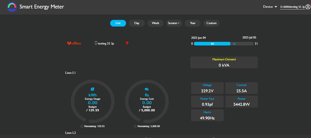Click the '31' total days label
Image resolution: width=311 pixels, height=138 pixels.
[x=256, y=44]
